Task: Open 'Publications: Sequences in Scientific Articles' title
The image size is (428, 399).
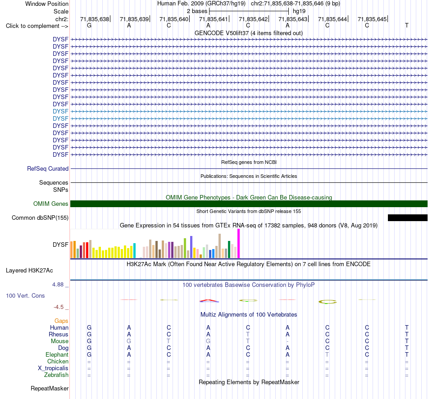Action: (249, 176)
